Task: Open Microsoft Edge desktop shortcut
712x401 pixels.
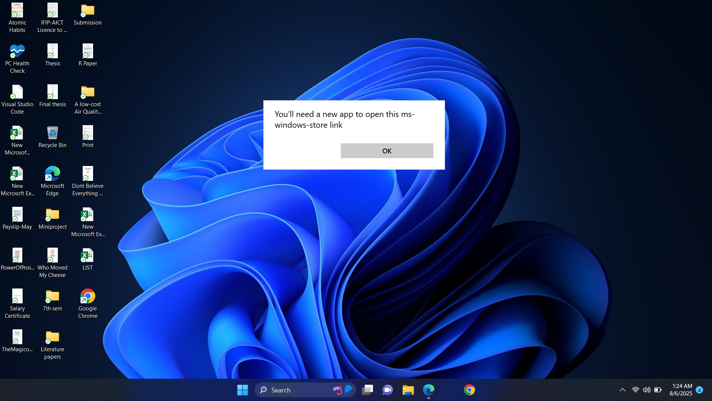Action: [52, 174]
